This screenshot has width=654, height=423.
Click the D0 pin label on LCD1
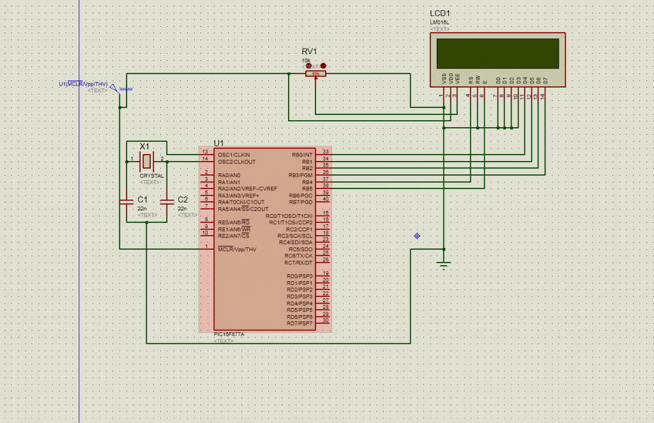[x=498, y=80]
